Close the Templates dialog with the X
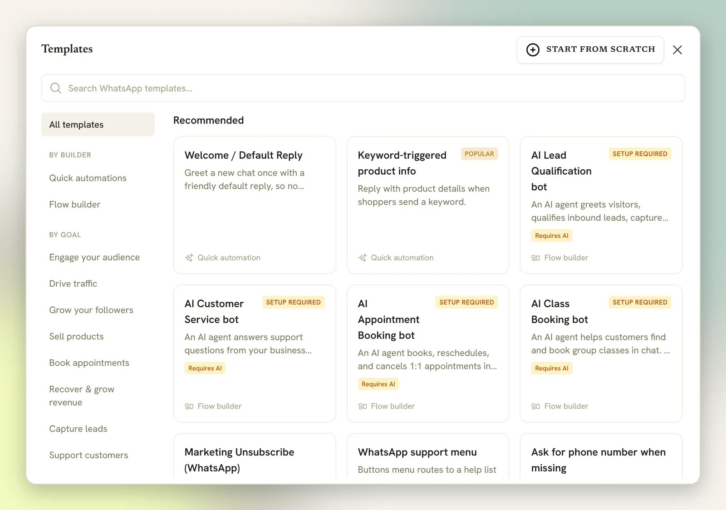 677,49
